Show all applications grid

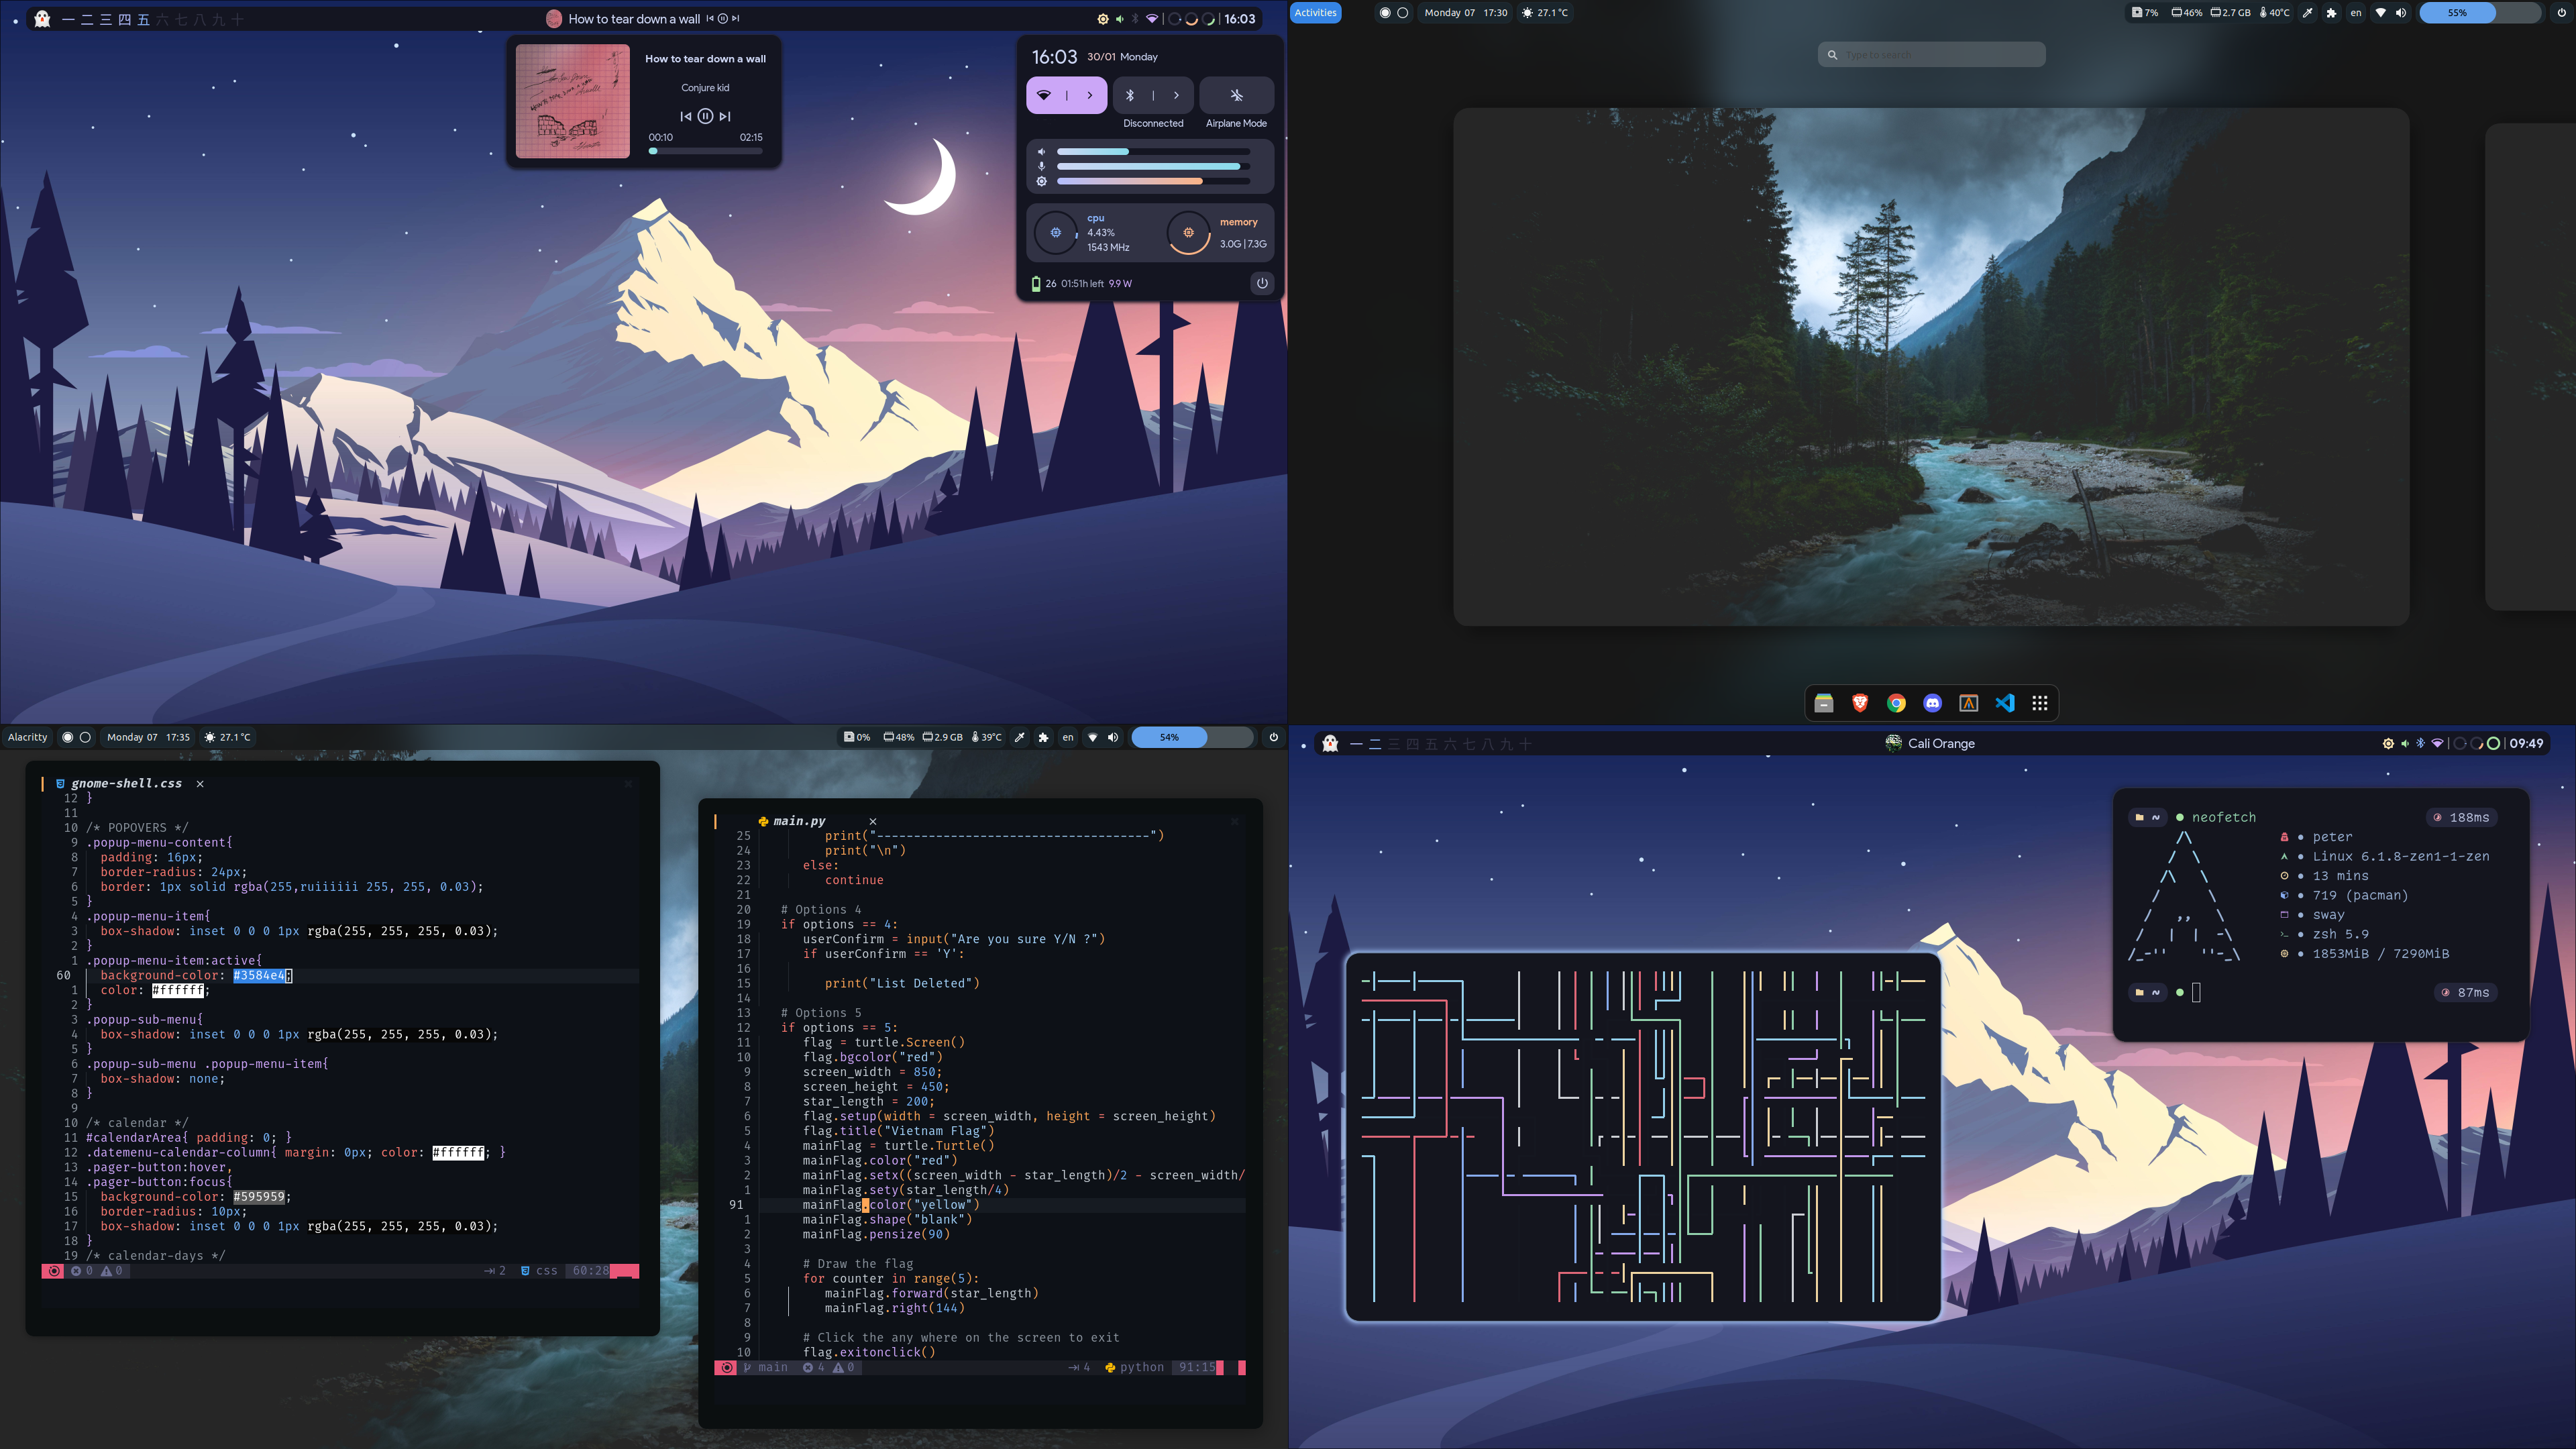[x=2040, y=703]
